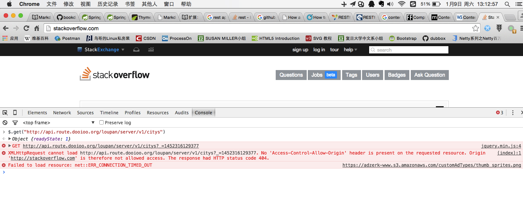Image resolution: width=523 pixels, height=212 pixels.
Task: Click the volume icon in menu bar
Action: [390, 4]
